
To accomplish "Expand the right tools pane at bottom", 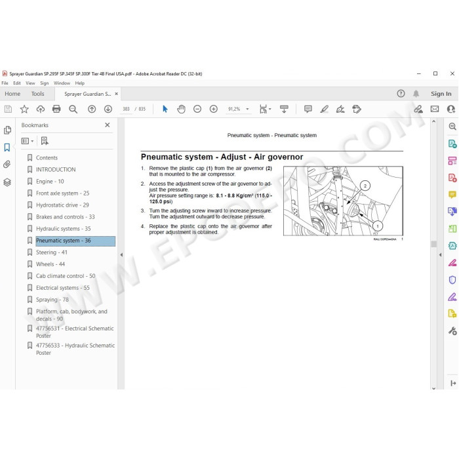I will [453, 383].
